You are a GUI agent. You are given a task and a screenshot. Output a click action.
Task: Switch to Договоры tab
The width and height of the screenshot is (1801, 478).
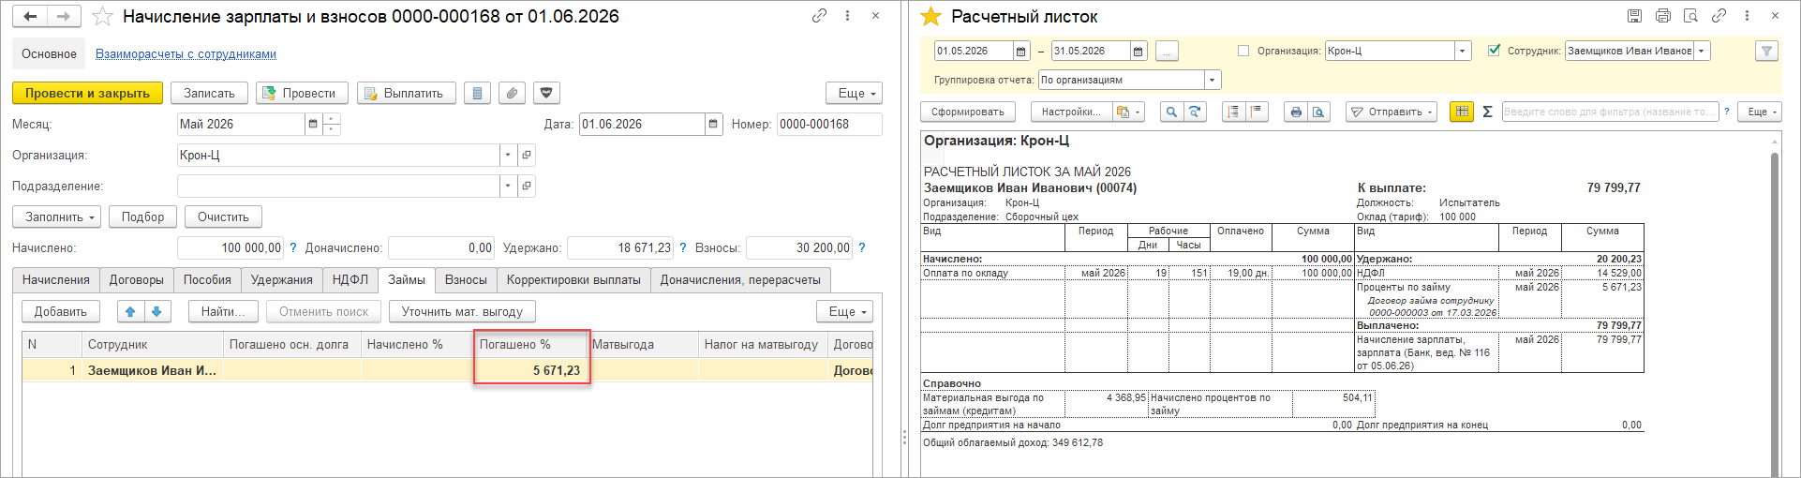pyautogui.click(x=136, y=279)
